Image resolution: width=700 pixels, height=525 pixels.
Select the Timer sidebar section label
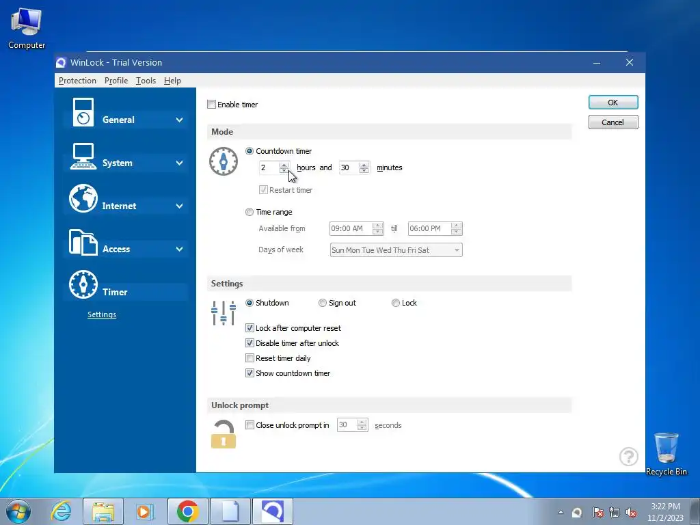(115, 293)
